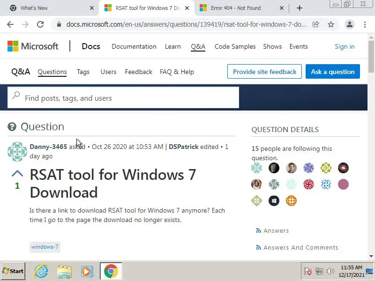375x281 pixels.
Task: Launch Internet Explorer from the taskbar
Action: (x=41, y=271)
